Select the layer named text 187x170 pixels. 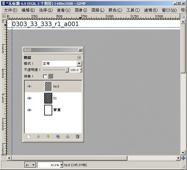[x=56, y=86]
